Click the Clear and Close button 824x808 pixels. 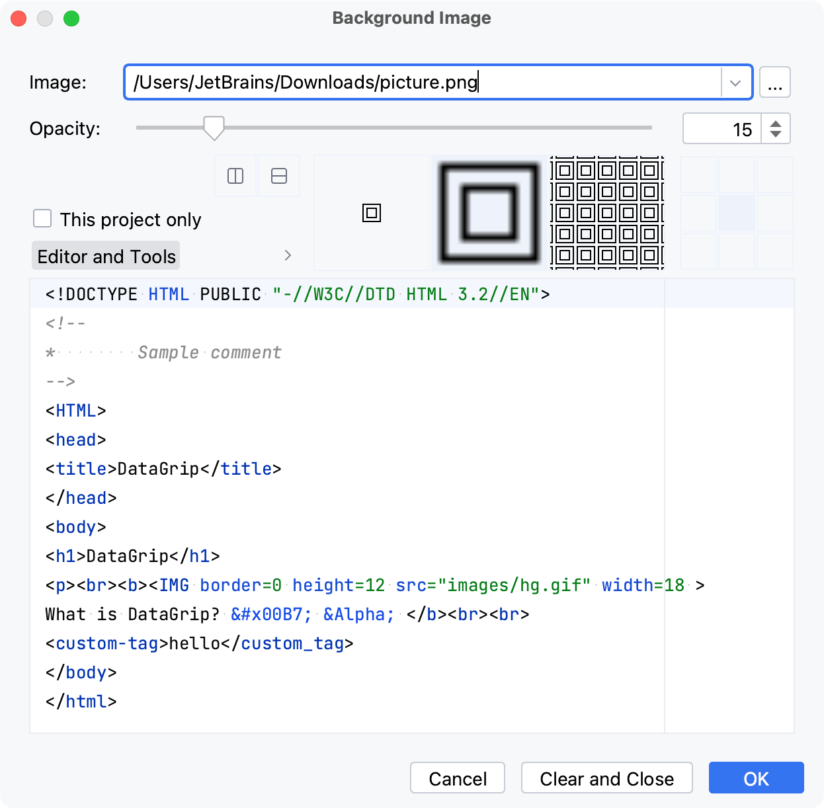click(x=606, y=778)
